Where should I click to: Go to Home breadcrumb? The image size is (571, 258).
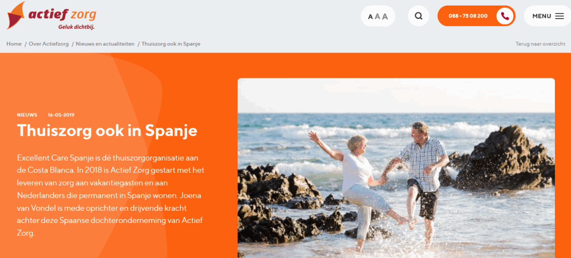[14, 44]
